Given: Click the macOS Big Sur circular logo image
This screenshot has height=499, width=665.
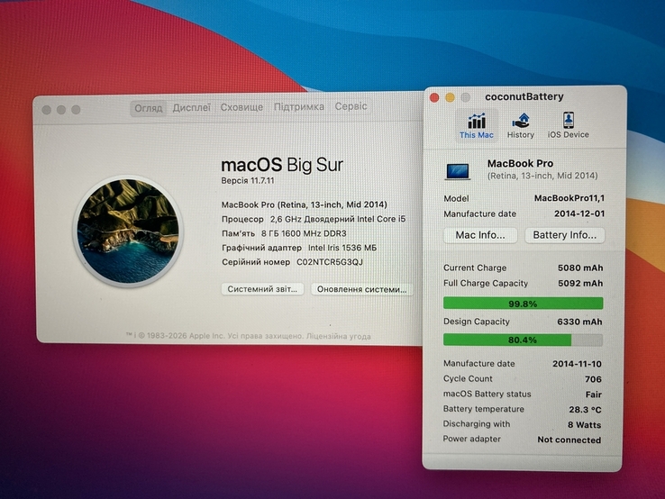Looking at the screenshot, I should (x=128, y=231).
